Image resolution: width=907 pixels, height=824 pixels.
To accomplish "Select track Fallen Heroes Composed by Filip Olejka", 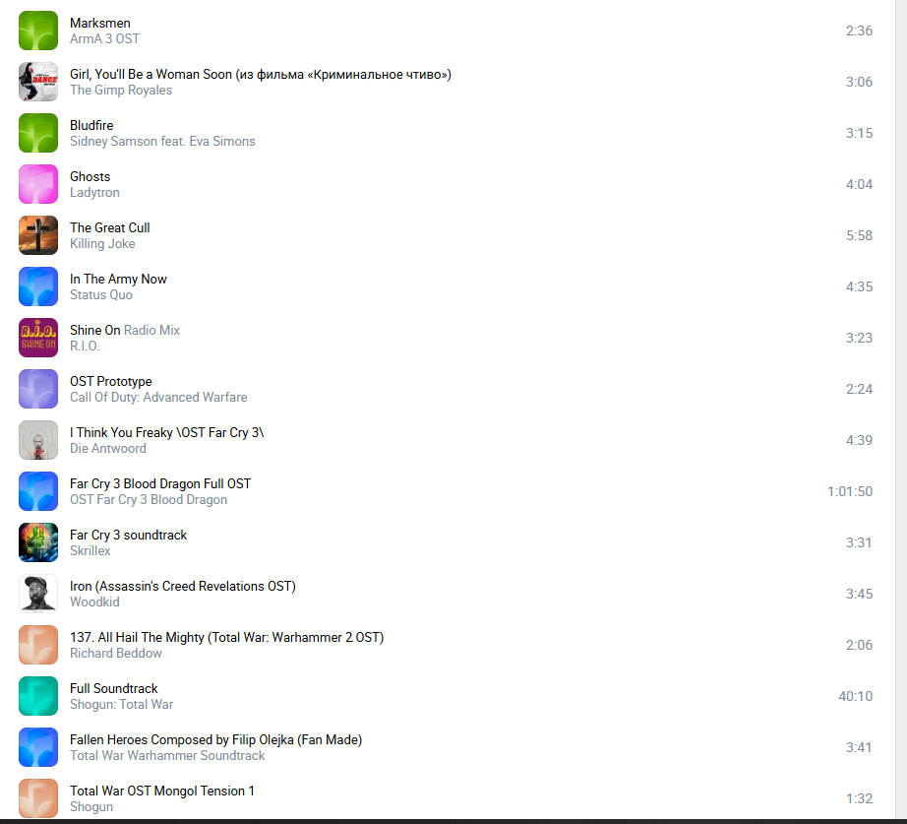I will pos(215,740).
